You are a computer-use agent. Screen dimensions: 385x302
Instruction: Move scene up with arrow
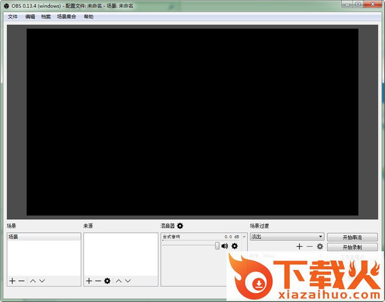click(33, 281)
